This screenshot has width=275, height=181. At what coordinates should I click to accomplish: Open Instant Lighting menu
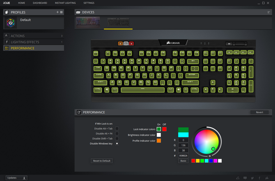click(x=65, y=3)
